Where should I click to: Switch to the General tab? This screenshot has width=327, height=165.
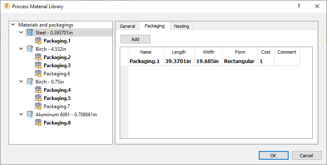[x=128, y=26]
